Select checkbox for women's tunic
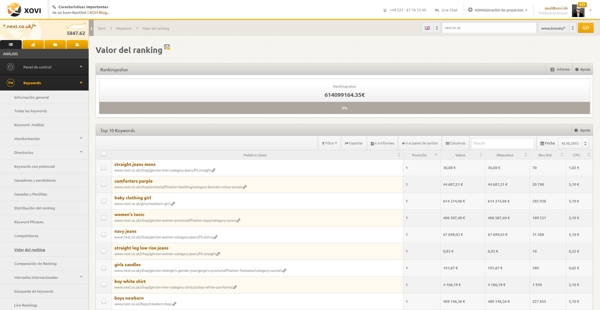Image resolution: width=600 pixels, height=310 pixels. [104, 218]
